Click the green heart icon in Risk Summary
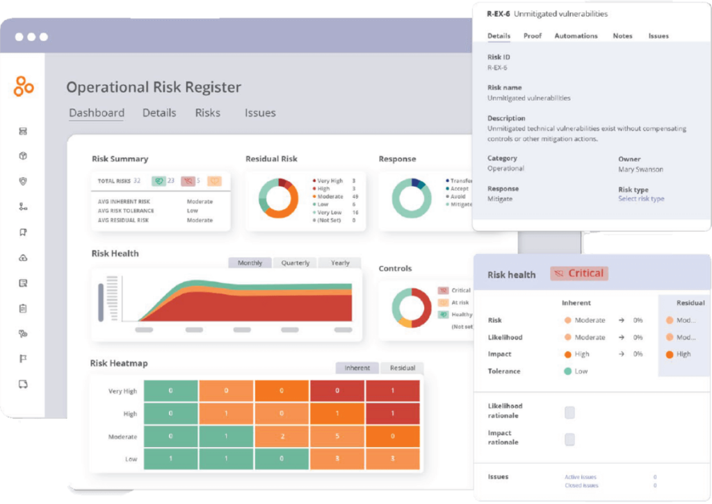Screen dimensions: 712x504 [159, 181]
